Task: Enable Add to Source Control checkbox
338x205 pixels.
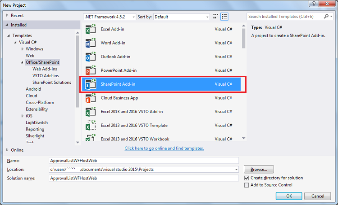Action: click(x=247, y=185)
